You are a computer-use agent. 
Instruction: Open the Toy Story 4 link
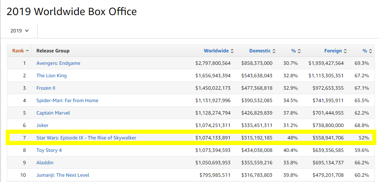coord(49,150)
